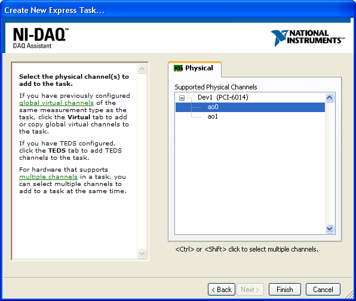Click the 'Create New Express Task...' title bar

pos(178,10)
